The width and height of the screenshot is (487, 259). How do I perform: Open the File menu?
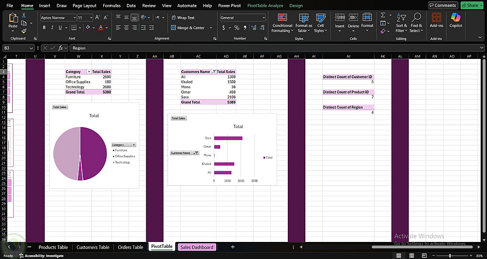click(x=10, y=5)
